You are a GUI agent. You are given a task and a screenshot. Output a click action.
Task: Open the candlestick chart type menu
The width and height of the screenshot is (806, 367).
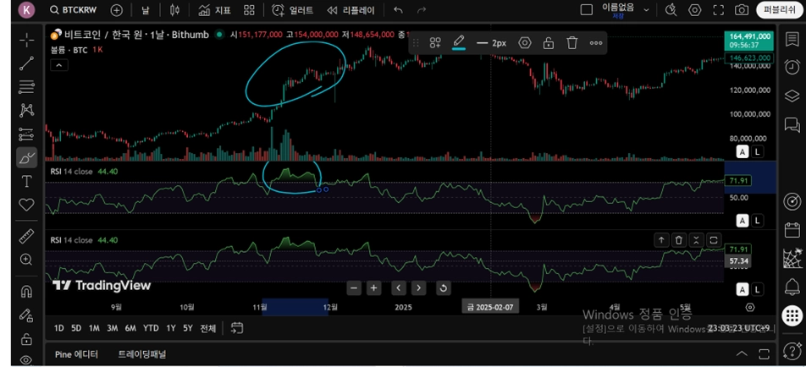174,10
